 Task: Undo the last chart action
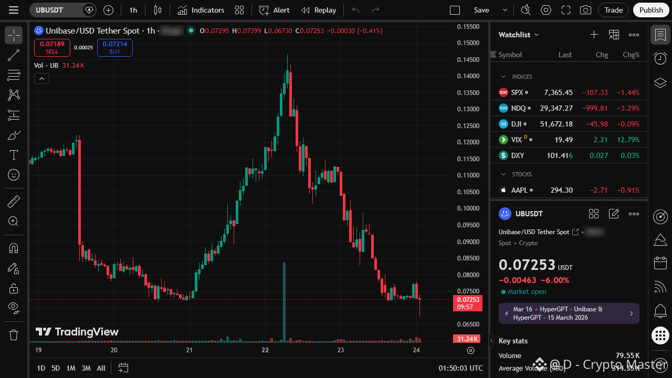tap(356, 10)
